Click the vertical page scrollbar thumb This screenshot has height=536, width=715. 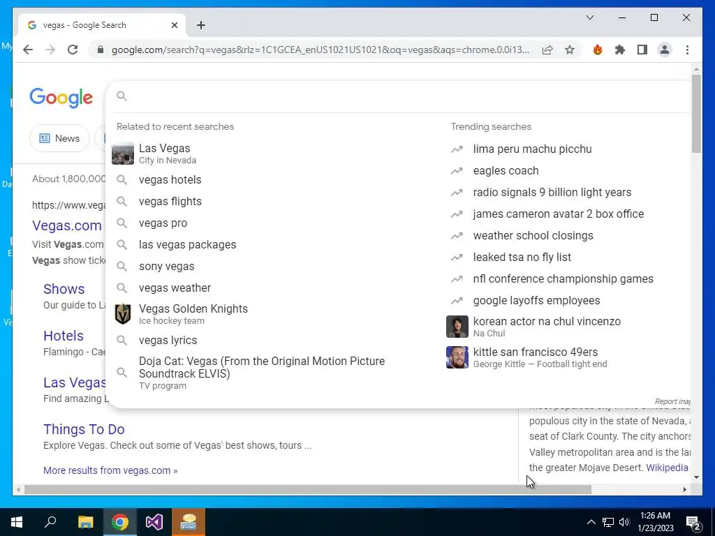[x=696, y=114]
